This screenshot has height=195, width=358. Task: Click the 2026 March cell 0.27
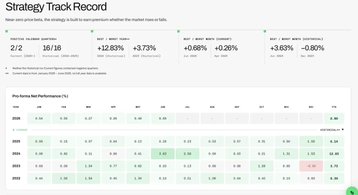click(88, 119)
